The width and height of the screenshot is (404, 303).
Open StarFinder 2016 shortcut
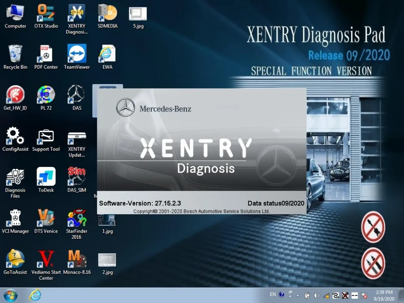tap(77, 224)
